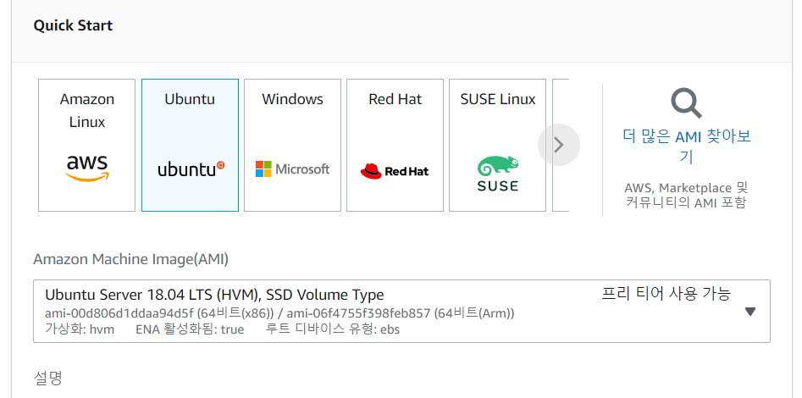Screen dimensions: 802x398
Task: Open the Ubuntu Server 18.04 LTS AMI dropdown
Action: coord(401,311)
